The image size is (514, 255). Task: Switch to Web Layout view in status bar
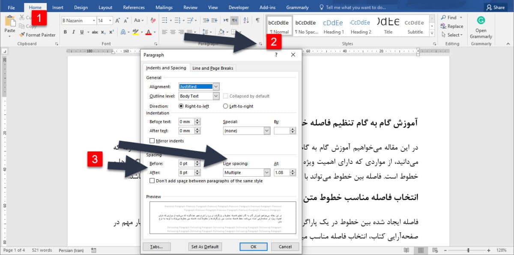434,250
